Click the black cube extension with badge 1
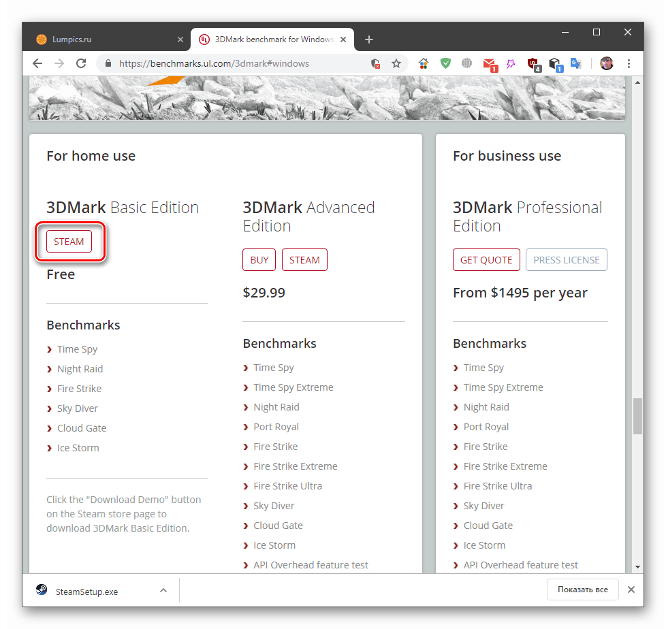Viewport: 666px width, 629px height. [556, 65]
